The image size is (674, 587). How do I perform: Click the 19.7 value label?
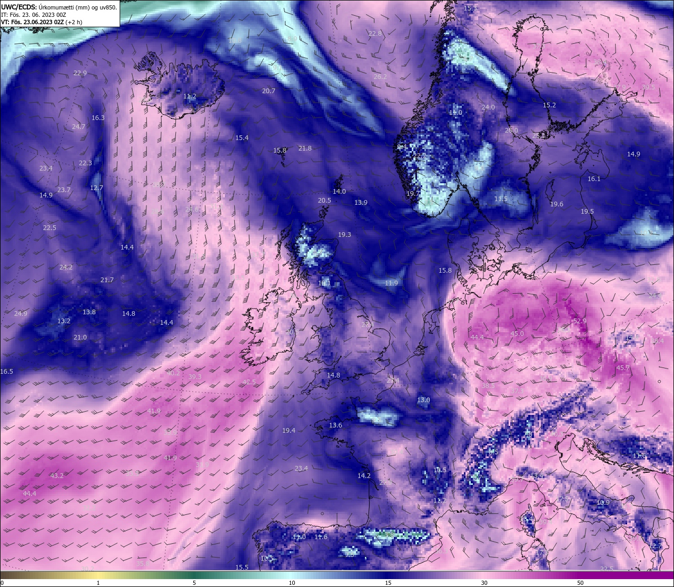[413, 194]
